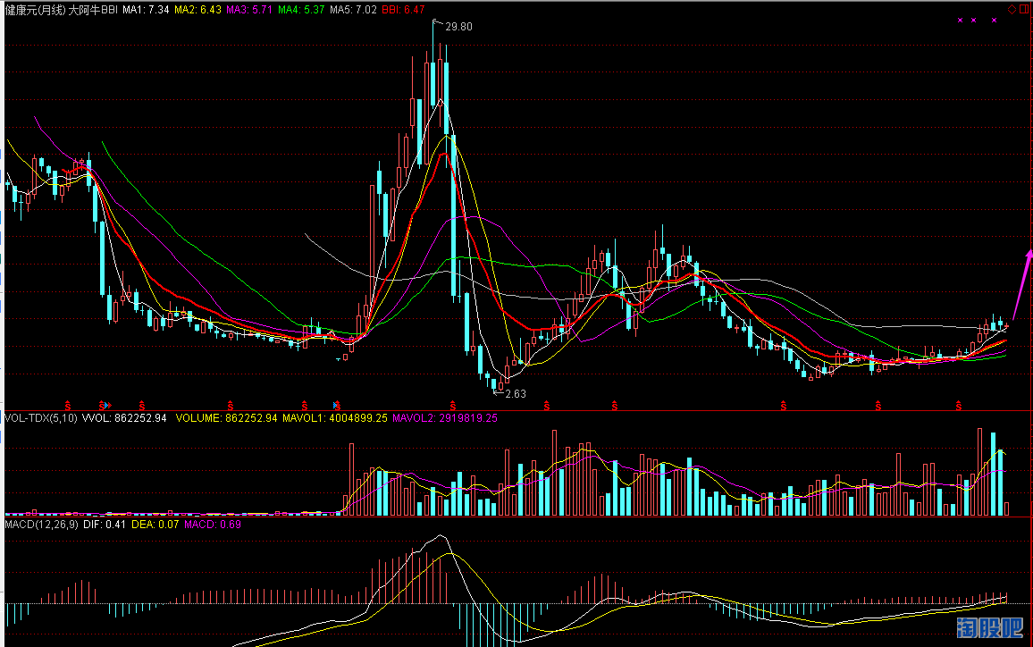Viewport: 1033px width, 647px height.
Task: Click the DIF: 0.41 value
Action: [104, 525]
